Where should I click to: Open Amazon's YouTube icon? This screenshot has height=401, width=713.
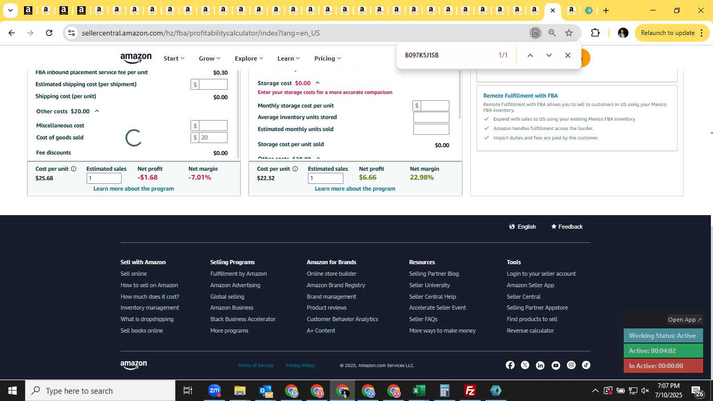click(x=555, y=365)
